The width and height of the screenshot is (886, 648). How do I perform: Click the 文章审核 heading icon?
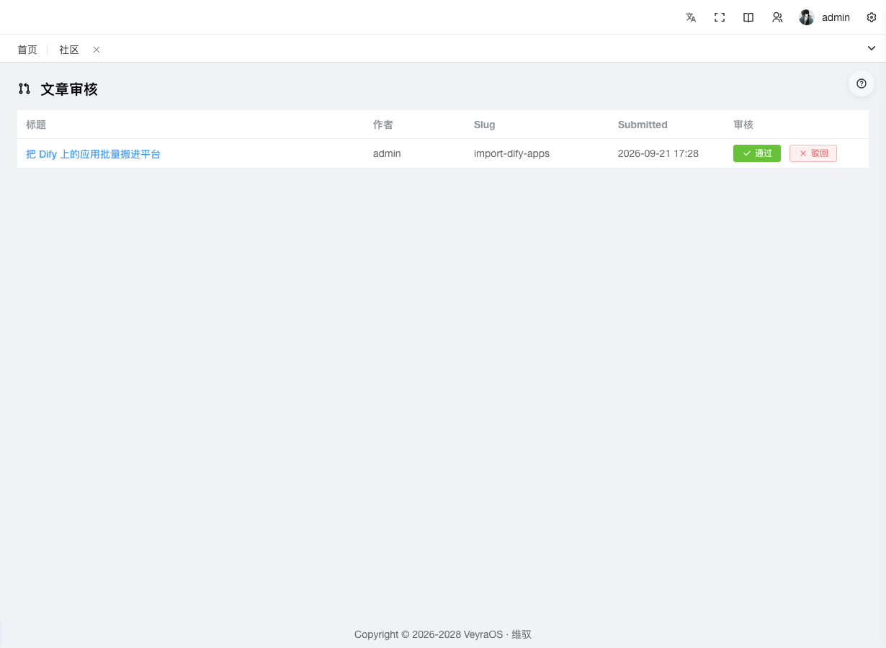pos(24,89)
